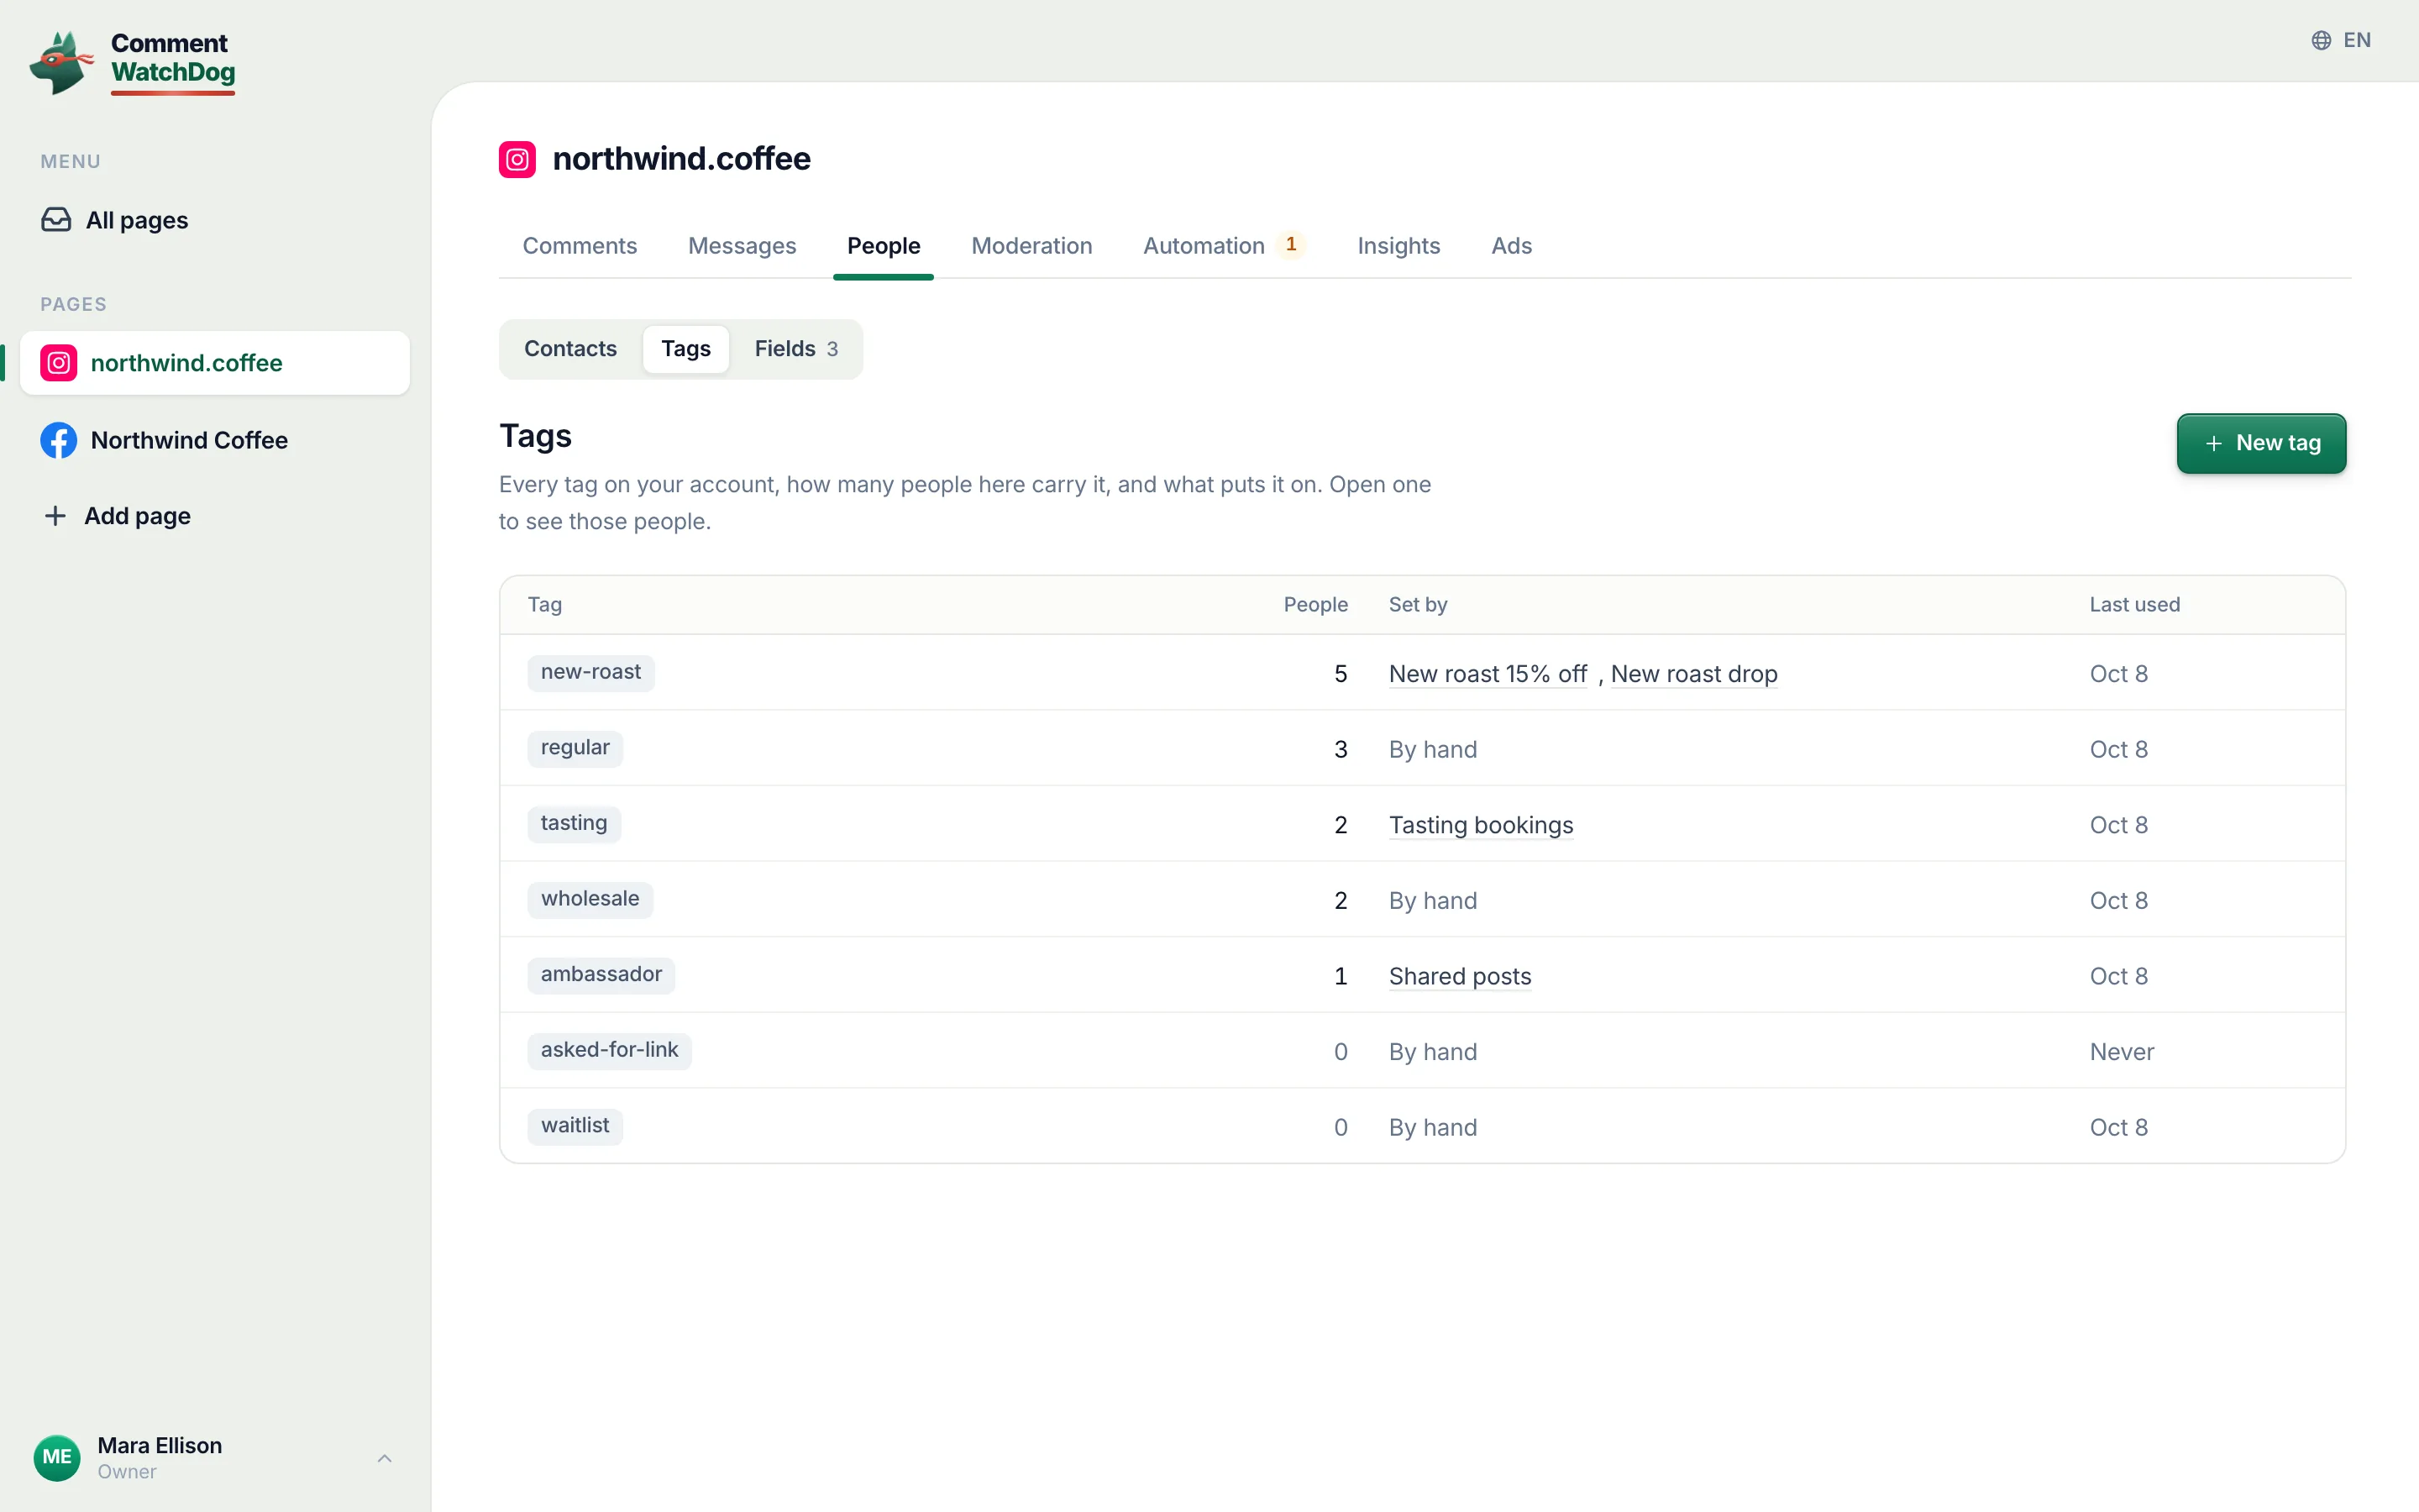Click the Facebook icon beside Northwind Coffee
The width and height of the screenshot is (2419, 1512).
coord(59,440)
